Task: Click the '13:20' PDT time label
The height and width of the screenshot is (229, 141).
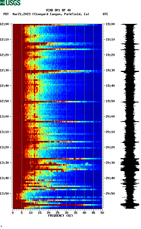Action: (x=5, y=147)
